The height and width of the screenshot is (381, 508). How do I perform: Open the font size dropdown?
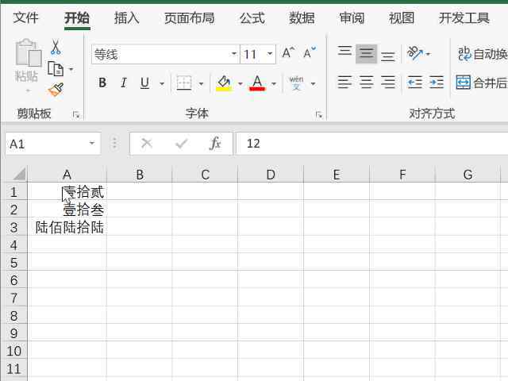[270, 54]
